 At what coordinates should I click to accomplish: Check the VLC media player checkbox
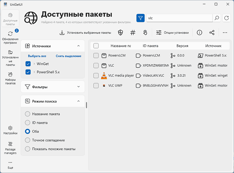point(96,75)
